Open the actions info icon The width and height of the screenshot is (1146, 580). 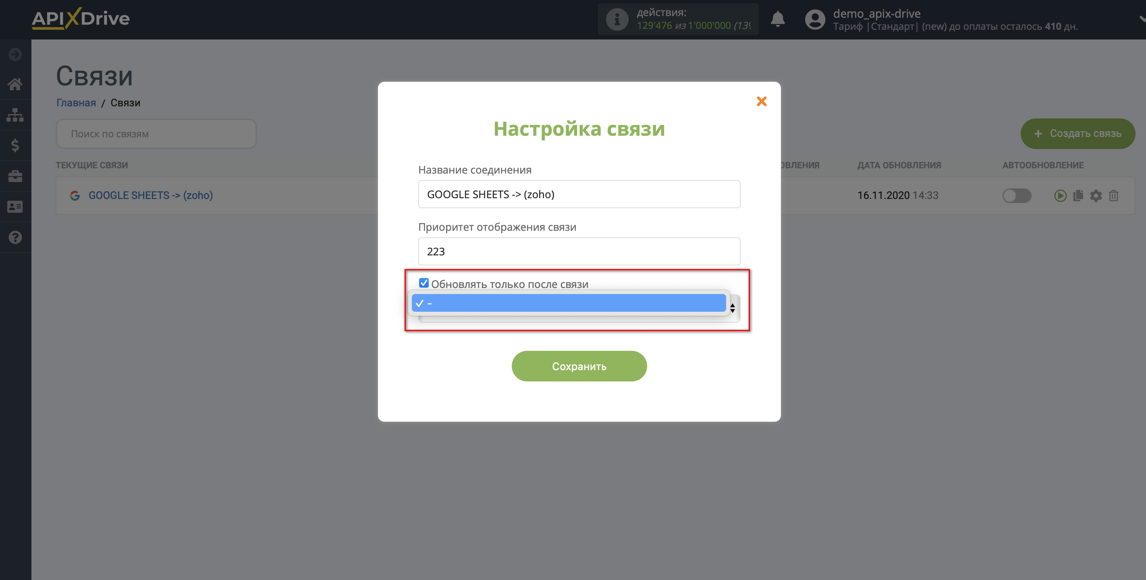point(617,20)
